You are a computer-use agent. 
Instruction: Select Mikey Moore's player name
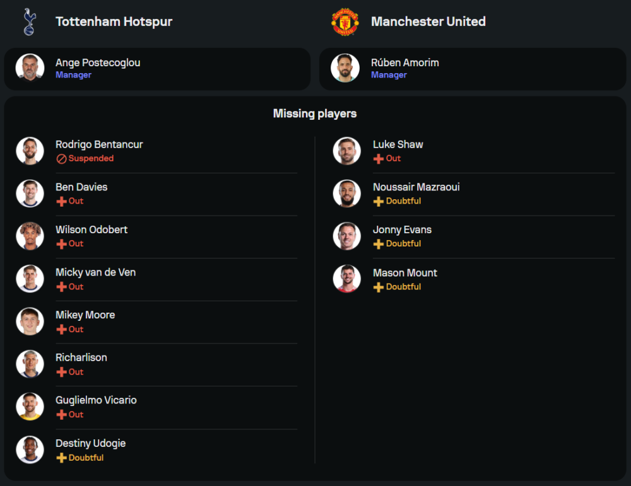coord(85,315)
